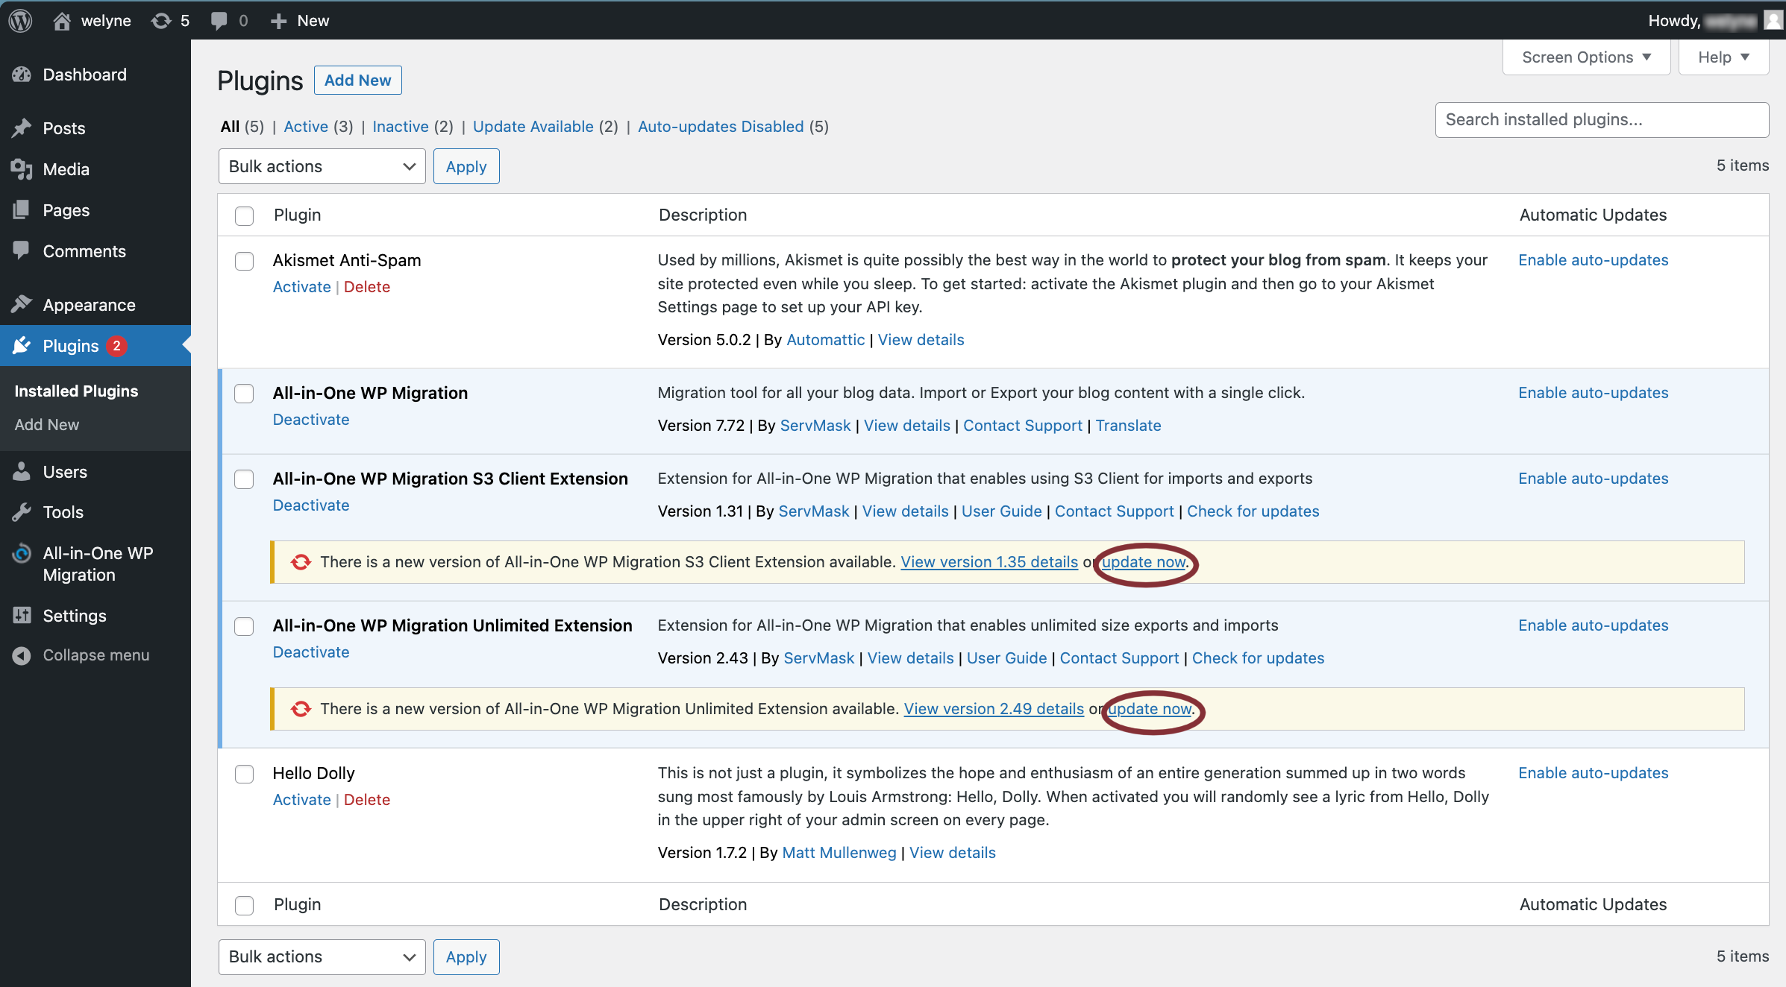
Task: Enable auto-updates for Akismet Anti-Spam
Action: [x=1594, y=260]
